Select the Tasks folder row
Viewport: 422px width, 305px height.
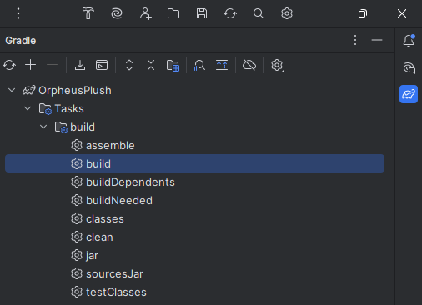194,108
